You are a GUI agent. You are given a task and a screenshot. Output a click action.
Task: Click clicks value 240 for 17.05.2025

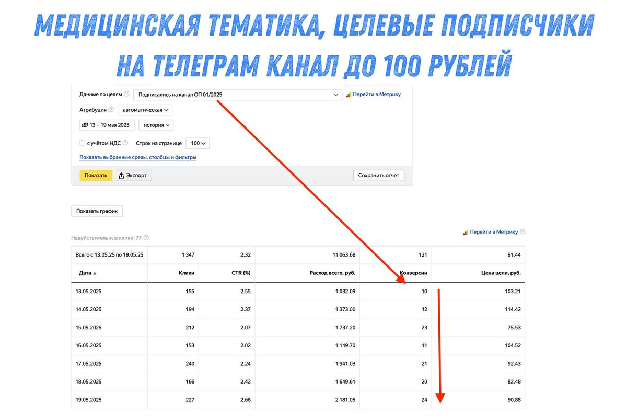[x=190, y=364]
